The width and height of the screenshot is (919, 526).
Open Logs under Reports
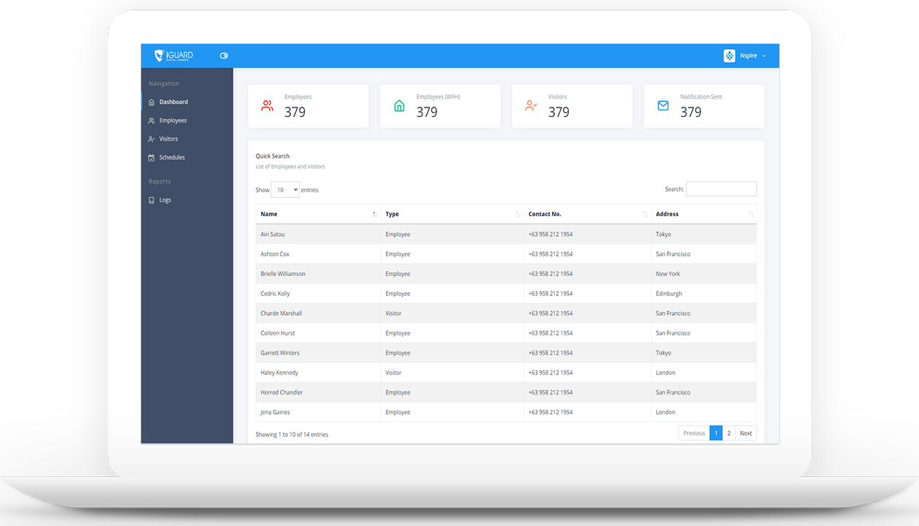pyautogui.click(x=165, y=200)
